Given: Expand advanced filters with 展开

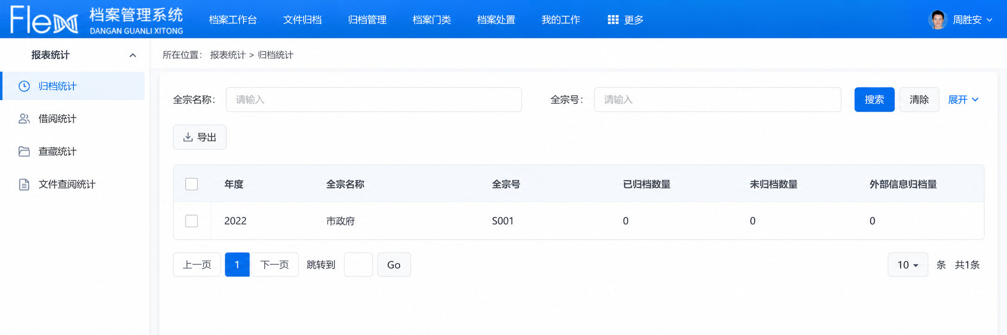Looking at the screenshot, I should tap(963, 99).
